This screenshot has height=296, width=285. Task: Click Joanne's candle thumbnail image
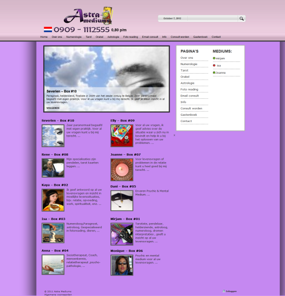click(x=122, y=169)
